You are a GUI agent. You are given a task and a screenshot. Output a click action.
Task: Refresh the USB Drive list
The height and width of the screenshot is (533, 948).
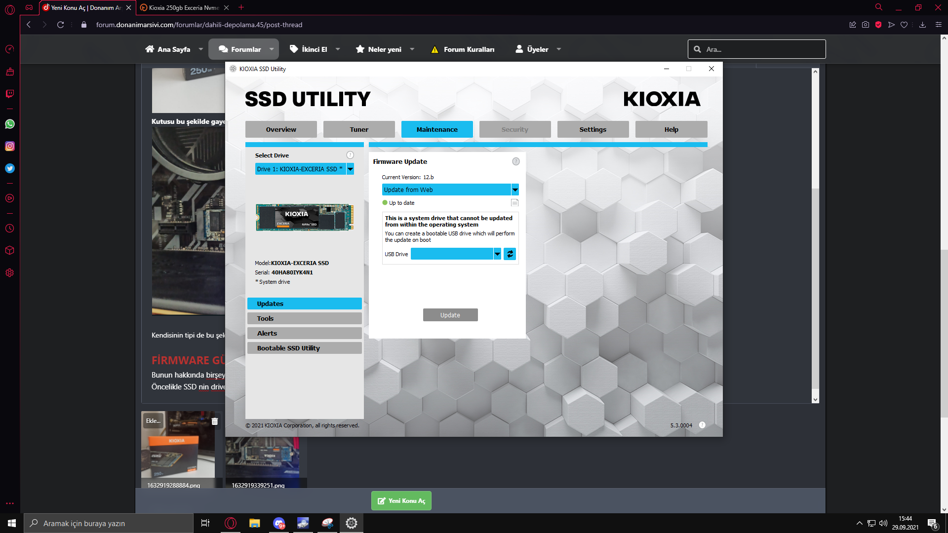pyautogui.click(x=510, y=254)
